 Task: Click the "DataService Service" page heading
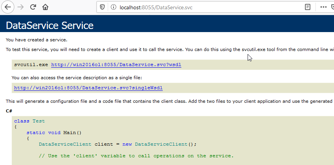click(x=50, y=26)
